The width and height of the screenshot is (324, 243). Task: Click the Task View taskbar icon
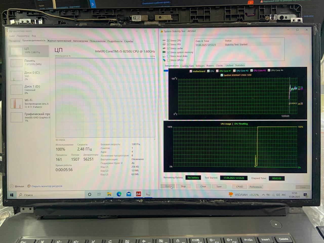pyautogui.click(x=99, y=194)
